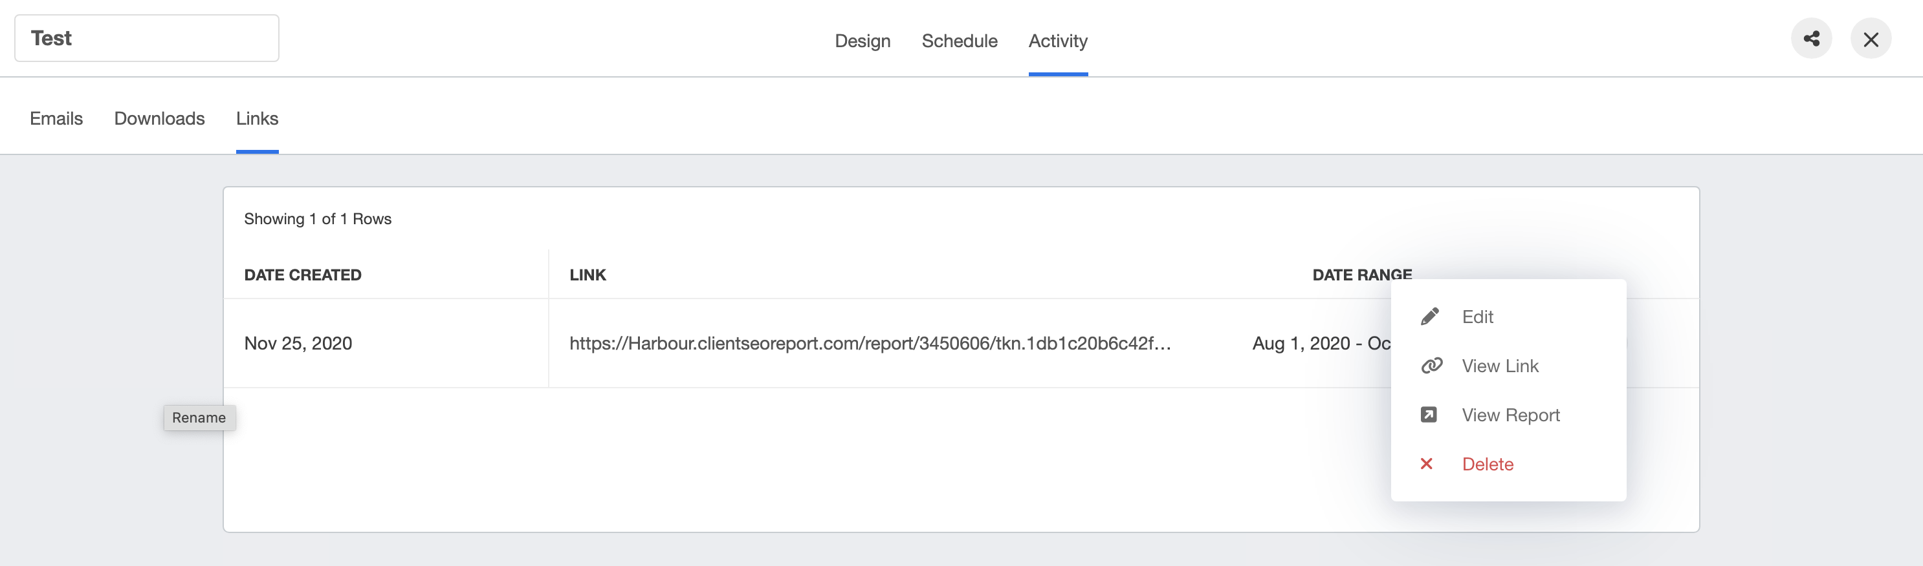Select the Links sub-tab
Viewport: 1923px width, 566px height.
click(x=257, y=118)
